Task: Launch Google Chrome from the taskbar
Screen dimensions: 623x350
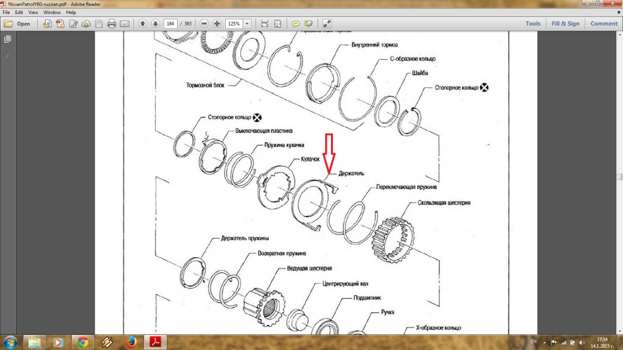Action: coord(82,341)
